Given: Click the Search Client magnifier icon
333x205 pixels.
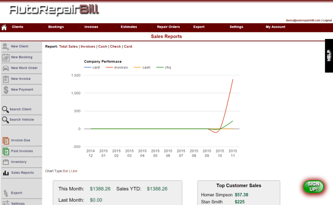Looking at the screenshot, I should point(5,109).
